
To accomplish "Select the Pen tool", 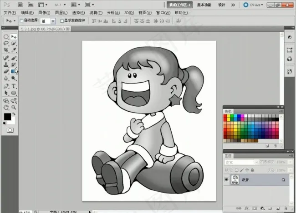I will tap(6, 86).
